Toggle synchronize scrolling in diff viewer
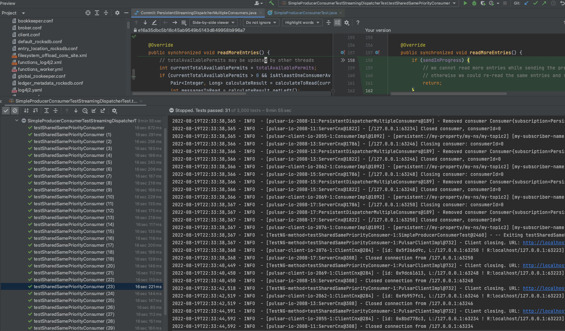The width and height of the screenshot is (565, 331). click(x=338, y=22)
